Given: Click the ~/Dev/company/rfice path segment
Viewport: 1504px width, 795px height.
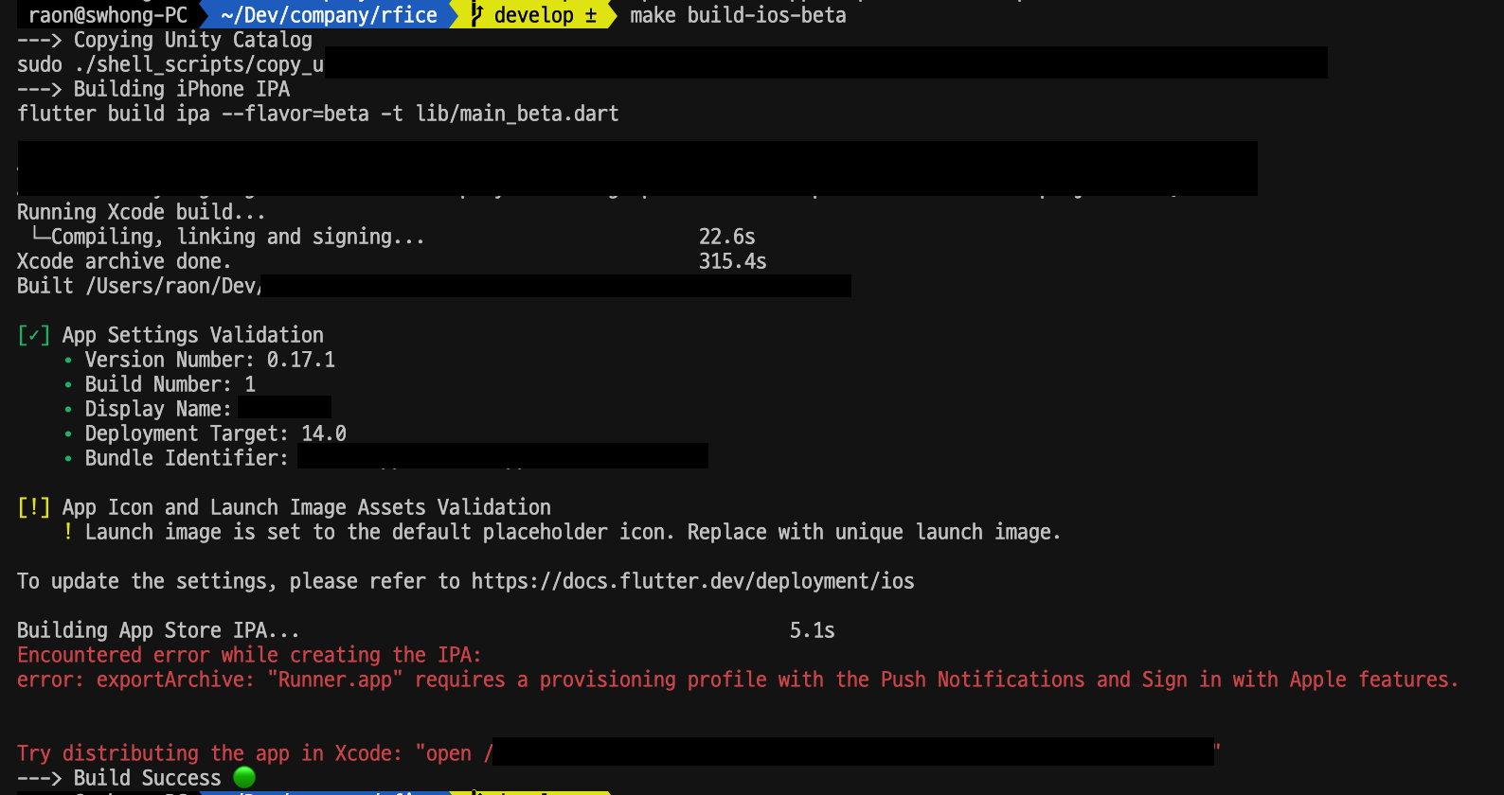Looking at the screenshot, I should point(329,14).
